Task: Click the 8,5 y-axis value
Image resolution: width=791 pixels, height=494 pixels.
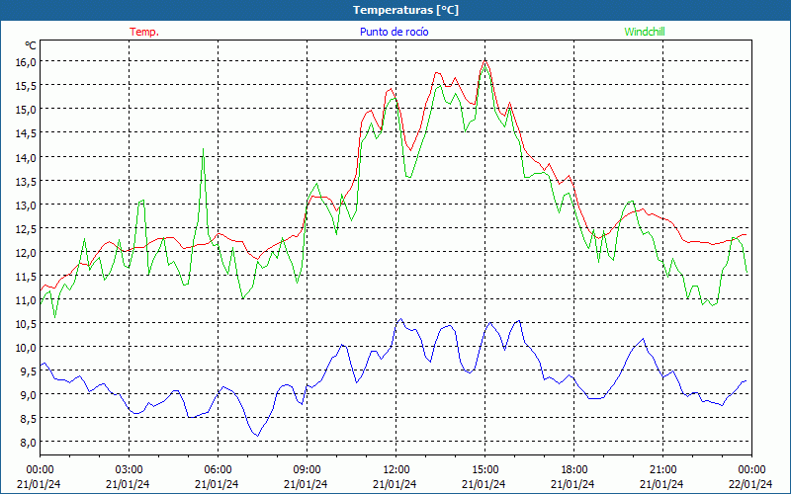Action: click(29, 418)
